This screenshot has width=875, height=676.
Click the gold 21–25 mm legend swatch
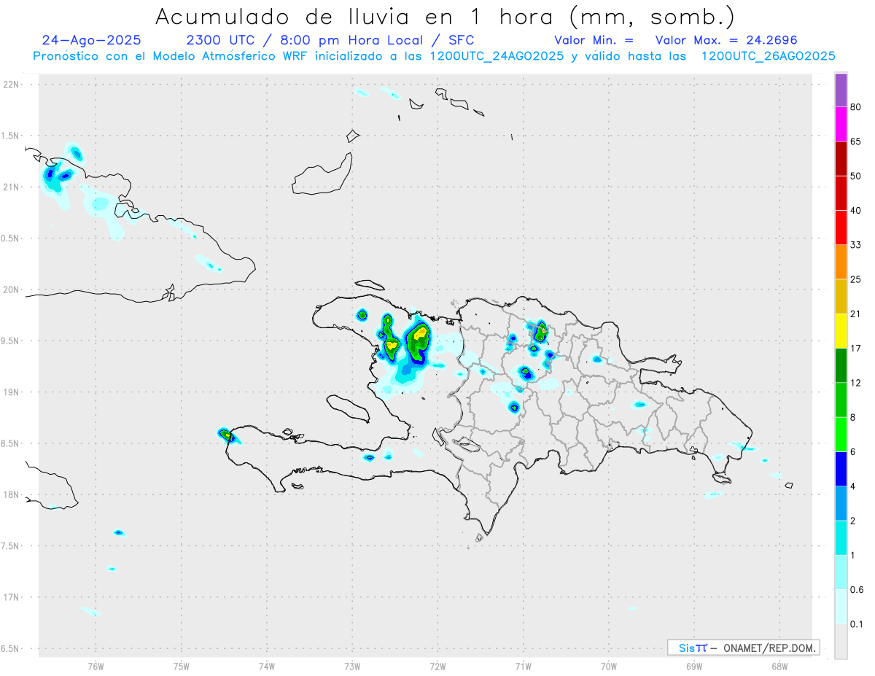(841, 296)
